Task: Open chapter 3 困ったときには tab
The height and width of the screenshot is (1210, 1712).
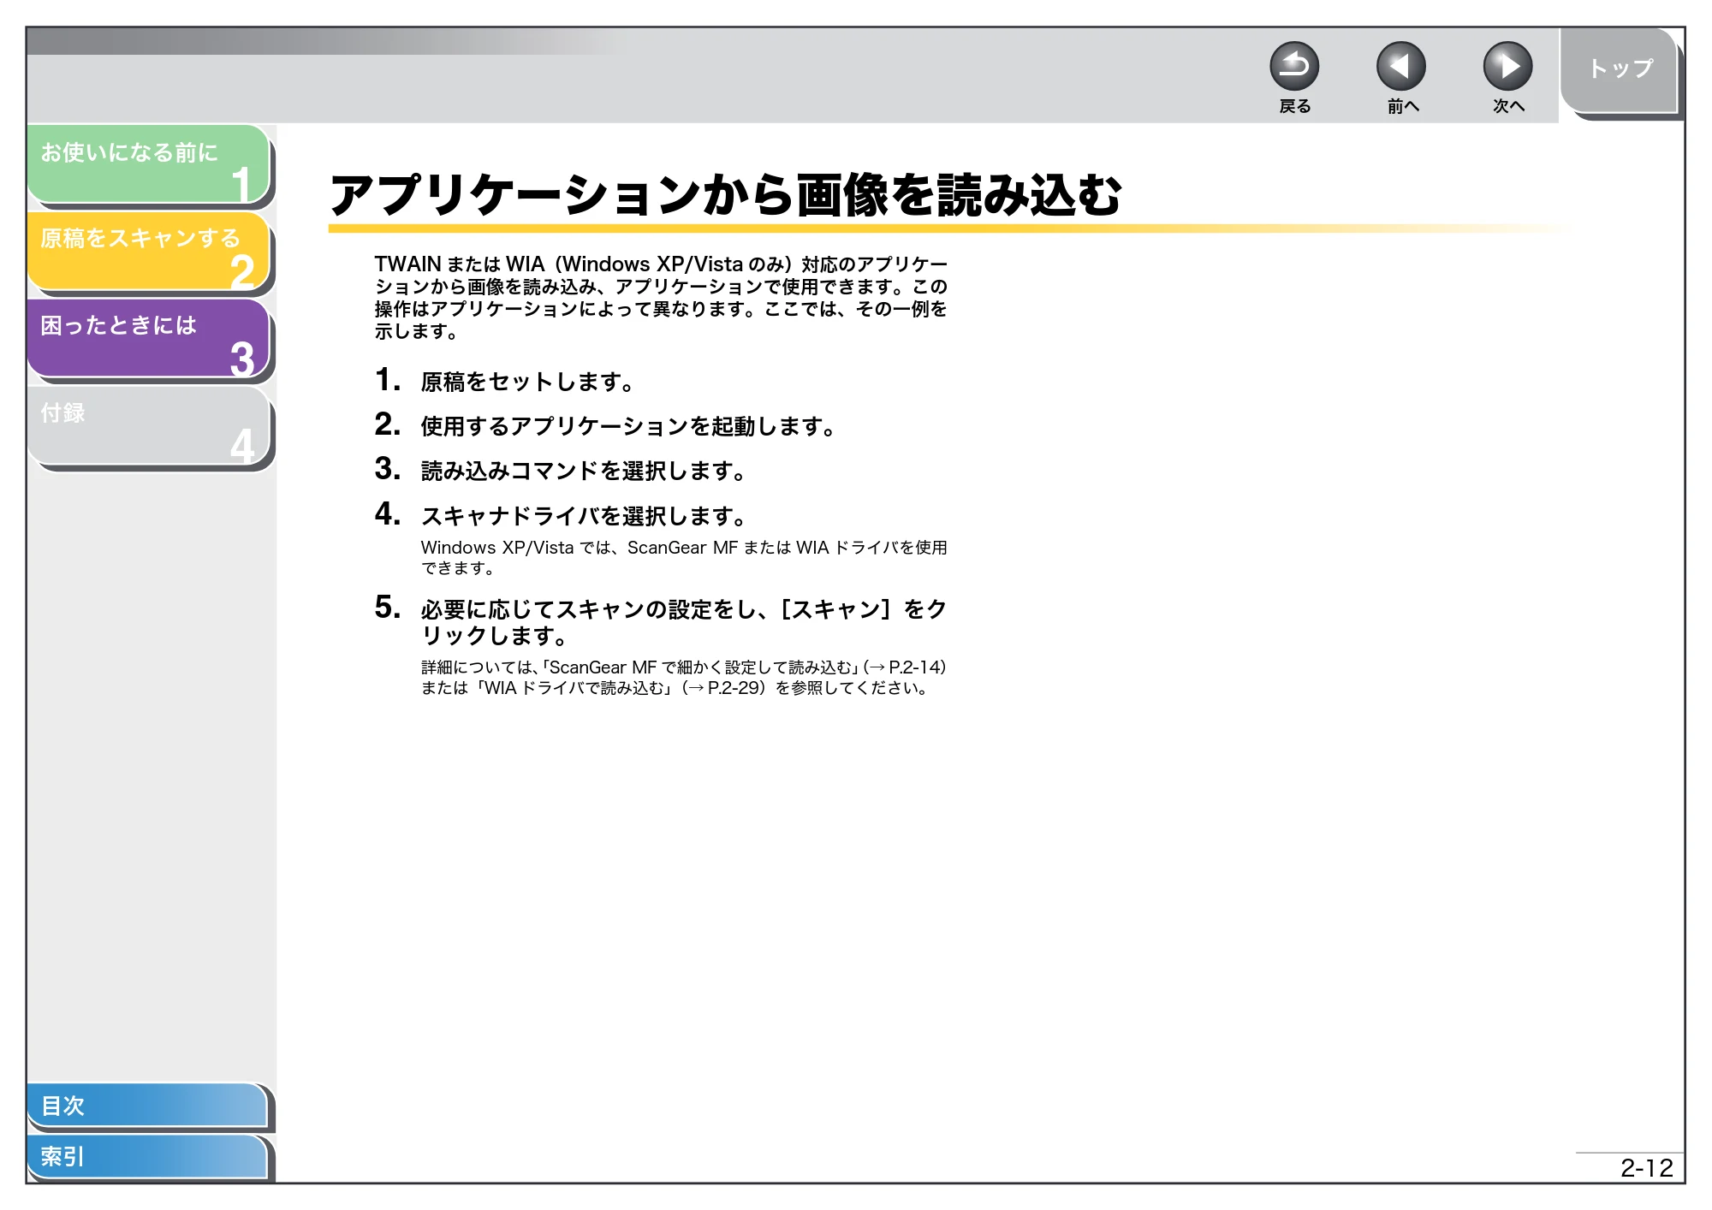Action: tap(148, 338)
